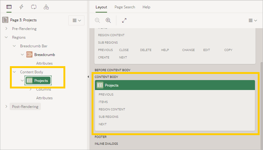
Task: Click NEXT slot inside Projects region
Action: (103, 124)
